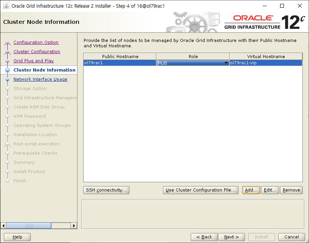Click the Configuration Option step marker icon

tap(7, 43)
